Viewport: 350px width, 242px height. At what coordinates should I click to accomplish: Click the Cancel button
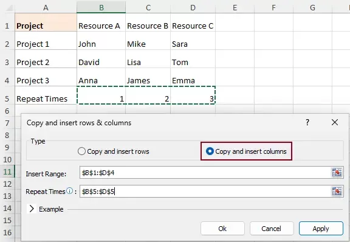click(272, 229)
